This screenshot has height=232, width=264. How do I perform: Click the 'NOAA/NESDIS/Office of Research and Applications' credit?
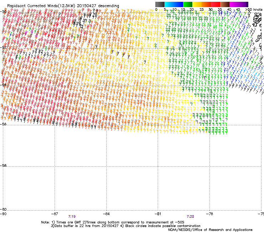click(210, 230)
